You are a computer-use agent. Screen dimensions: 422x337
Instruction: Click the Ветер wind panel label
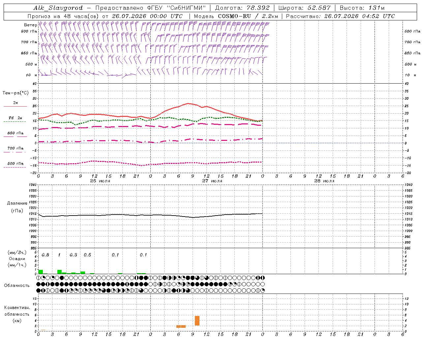tap(30, 25)
